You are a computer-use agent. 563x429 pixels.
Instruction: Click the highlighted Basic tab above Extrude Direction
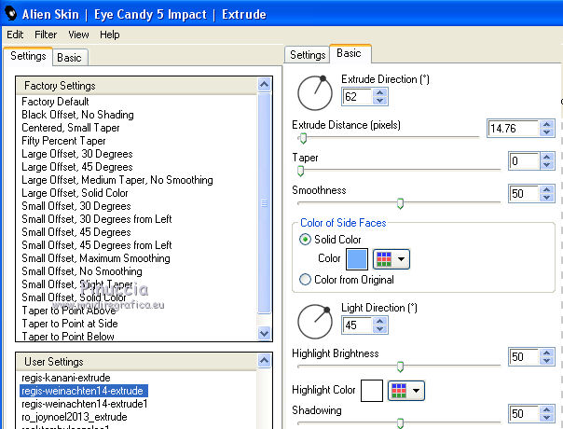click(349, 53)
